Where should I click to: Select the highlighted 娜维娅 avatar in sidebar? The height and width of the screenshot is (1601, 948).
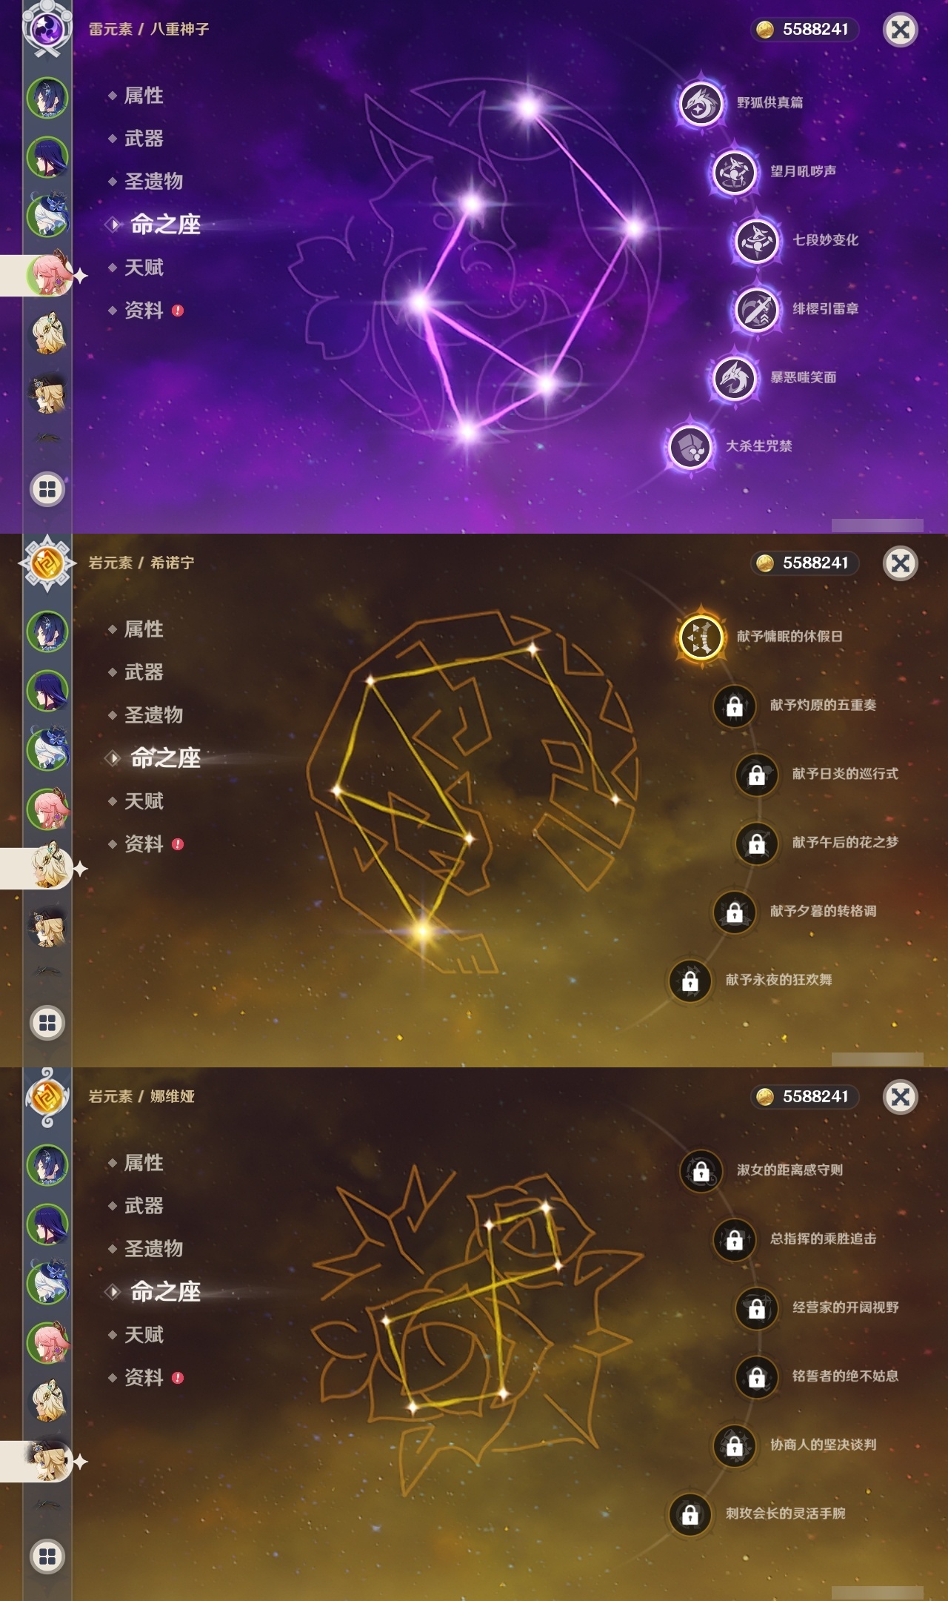[x=49, y=1461]
